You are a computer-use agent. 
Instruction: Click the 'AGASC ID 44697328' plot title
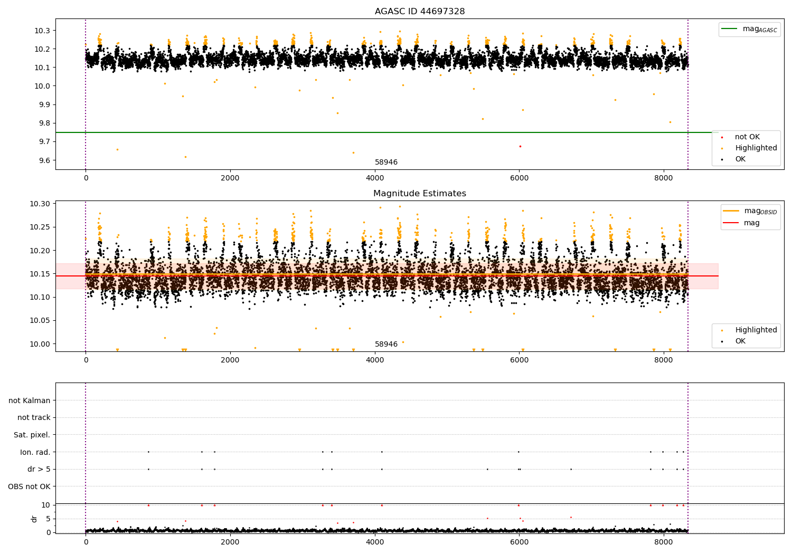[x=420, y=12]
